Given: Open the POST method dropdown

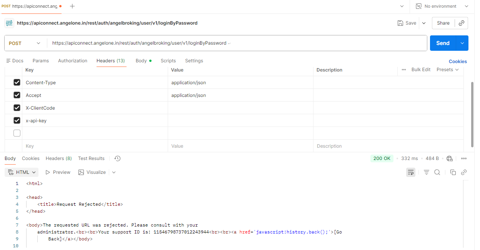Looking at the screenshot, I should pyautogui.click(x=25, y=43).
